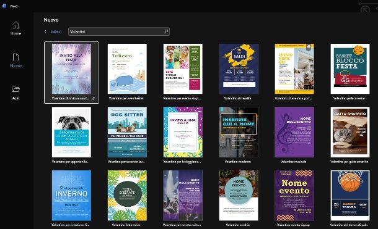The width and height of the screenshot is (378, 229).
Task: Select the Invito alla festa template
Action: tap(72, 69)
